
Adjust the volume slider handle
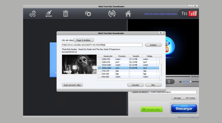(x=191, y=82)
